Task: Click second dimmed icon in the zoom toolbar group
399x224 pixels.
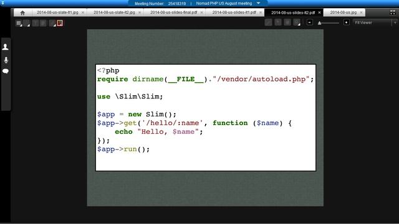Action: coord(278,22)
